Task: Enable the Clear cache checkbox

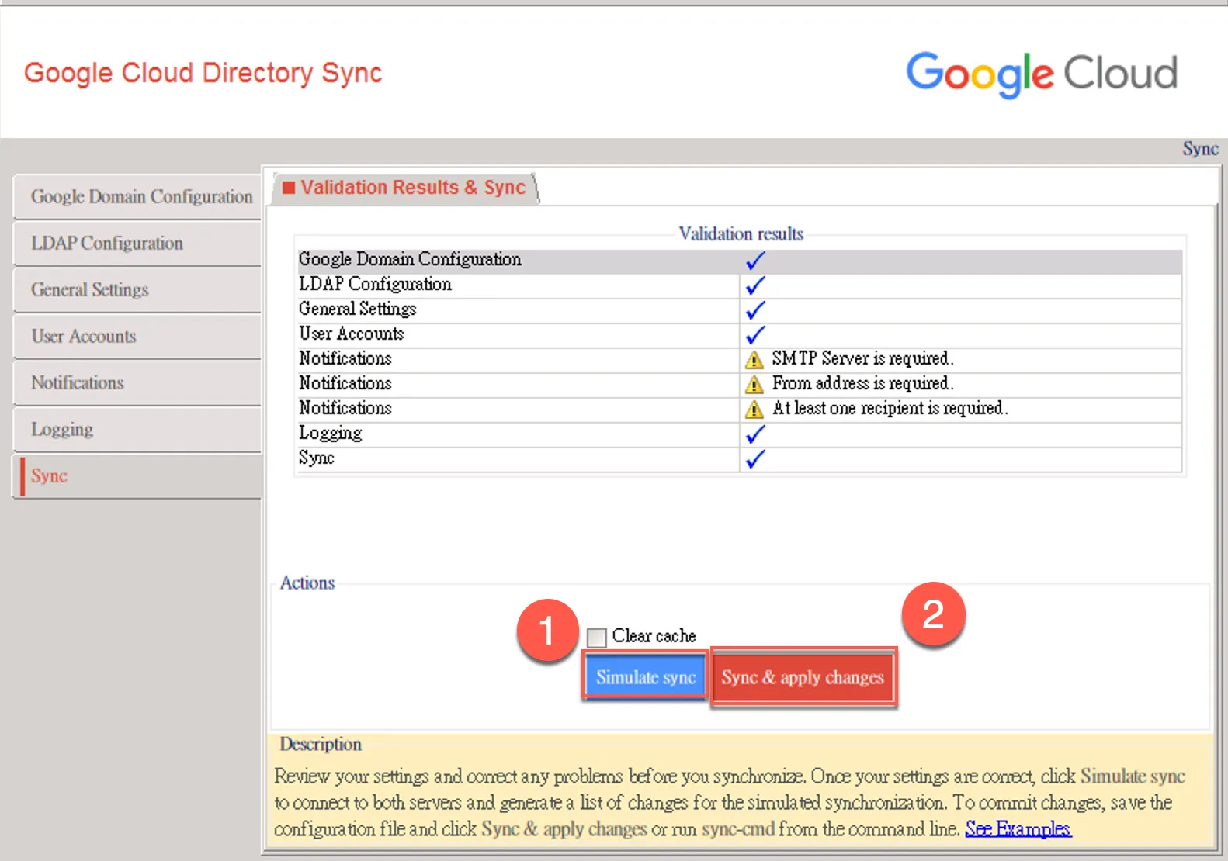Action: (596, 637)
